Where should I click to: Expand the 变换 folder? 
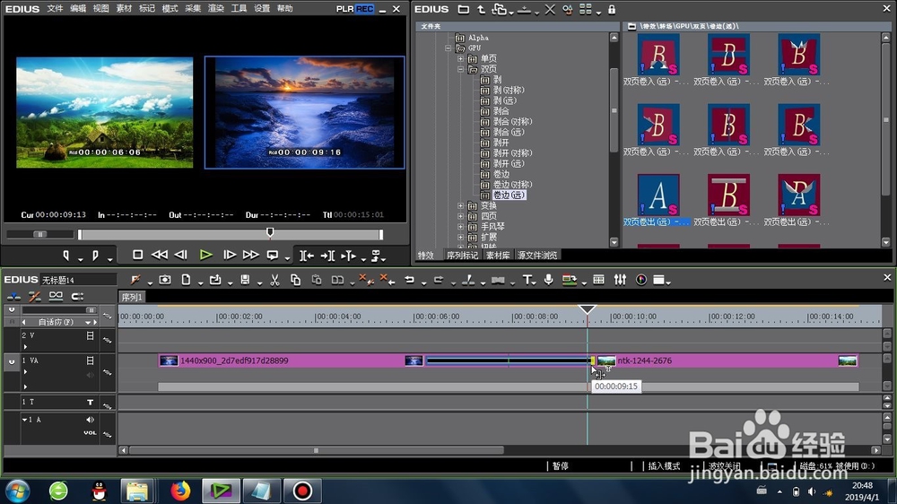pos(460,205)
